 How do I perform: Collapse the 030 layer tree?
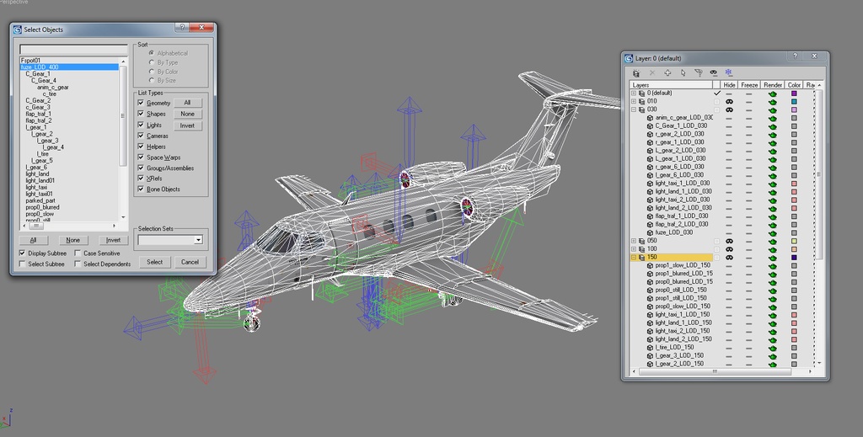tap(634, 109)
